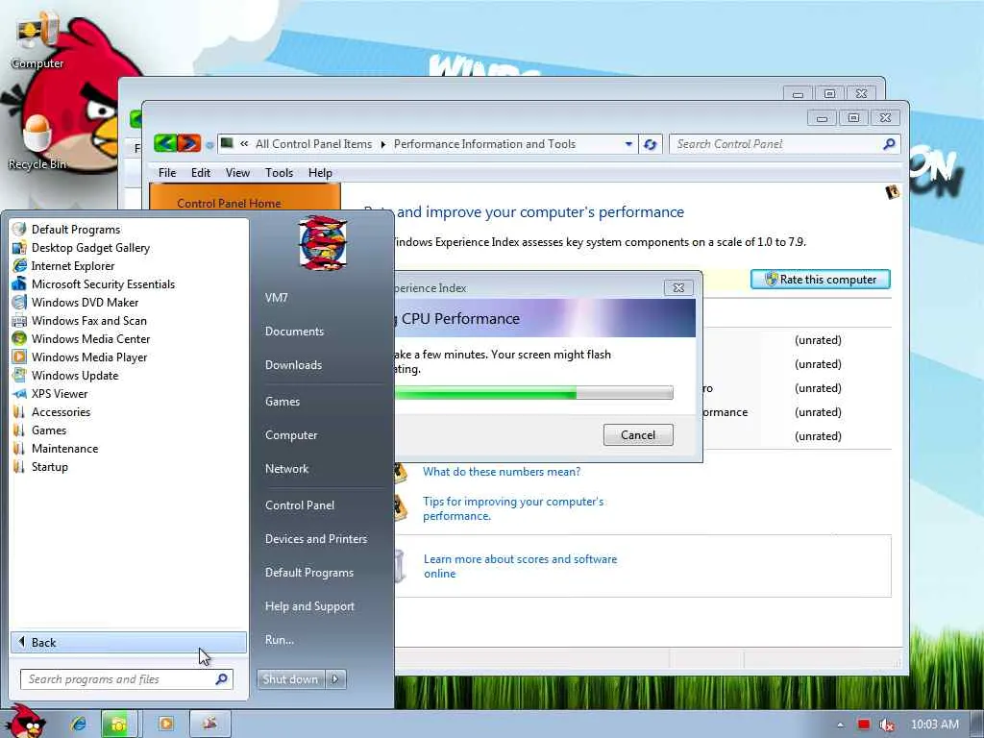
Task: Open the View menu
Action: click(238, 173)
